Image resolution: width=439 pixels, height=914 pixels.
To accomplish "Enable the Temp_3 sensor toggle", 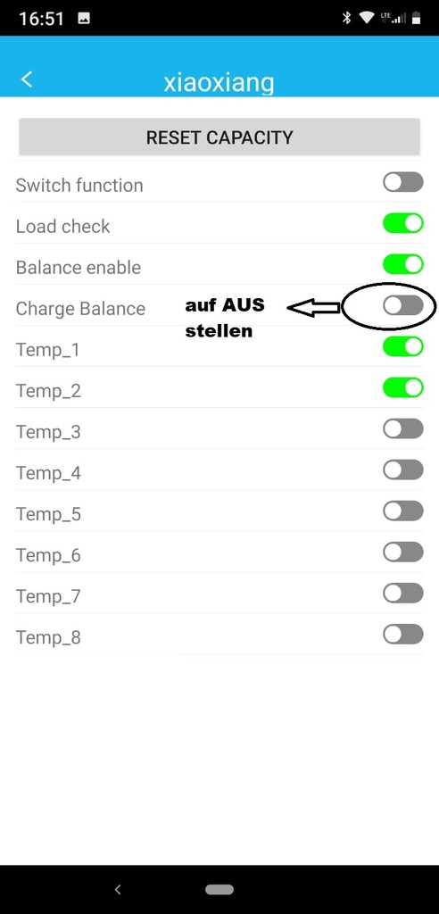I will 402,428.
